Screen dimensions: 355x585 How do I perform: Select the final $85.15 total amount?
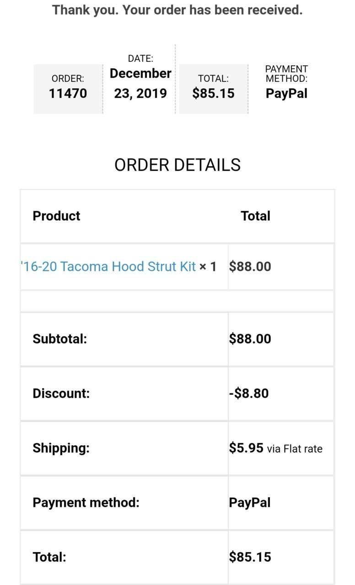[x=250, y=557]
